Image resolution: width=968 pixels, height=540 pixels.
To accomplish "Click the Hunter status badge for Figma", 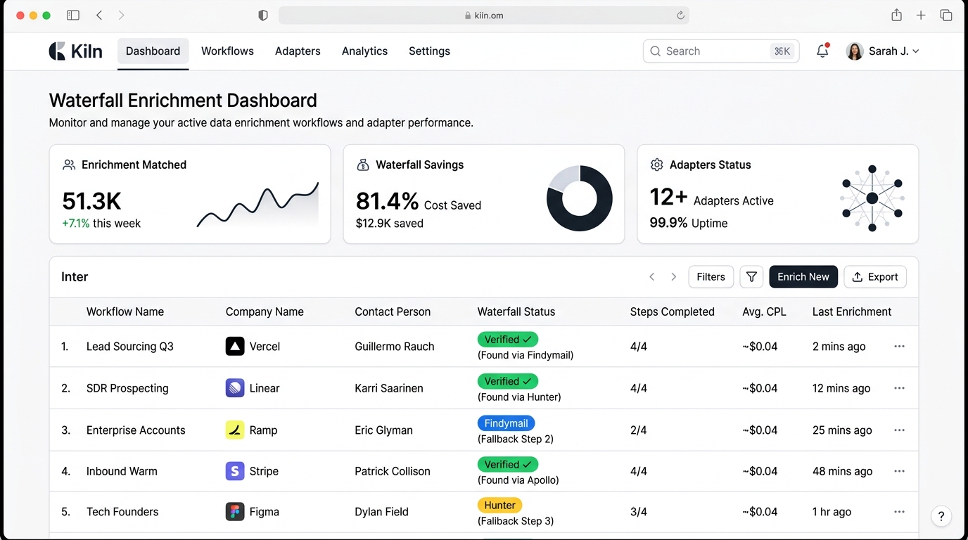I will (500, 505).
